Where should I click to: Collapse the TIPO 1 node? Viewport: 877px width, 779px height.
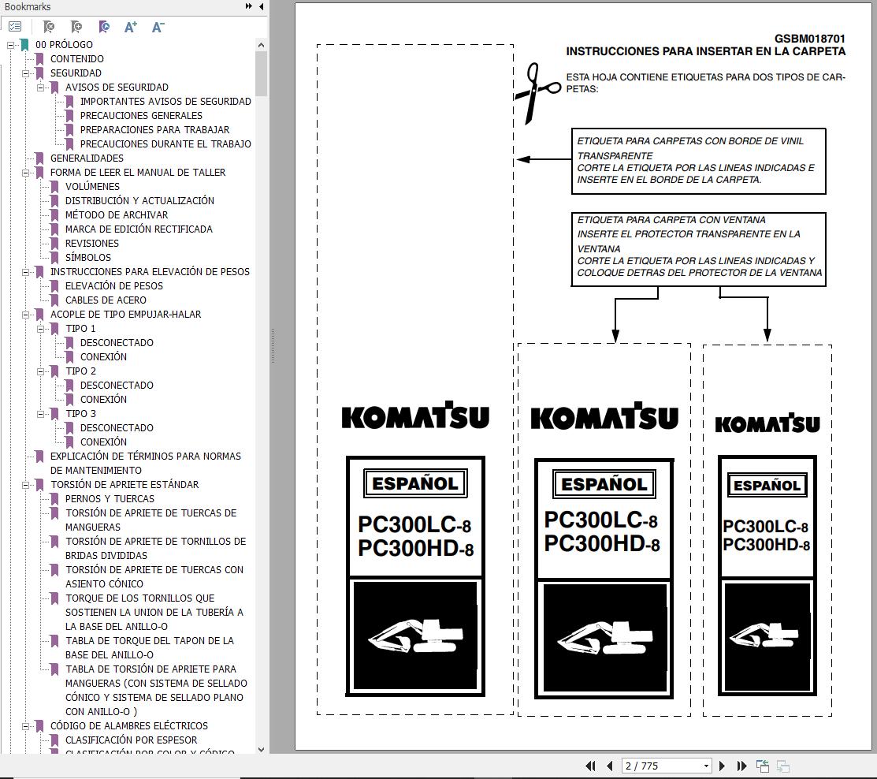click(x=40, y=329)
